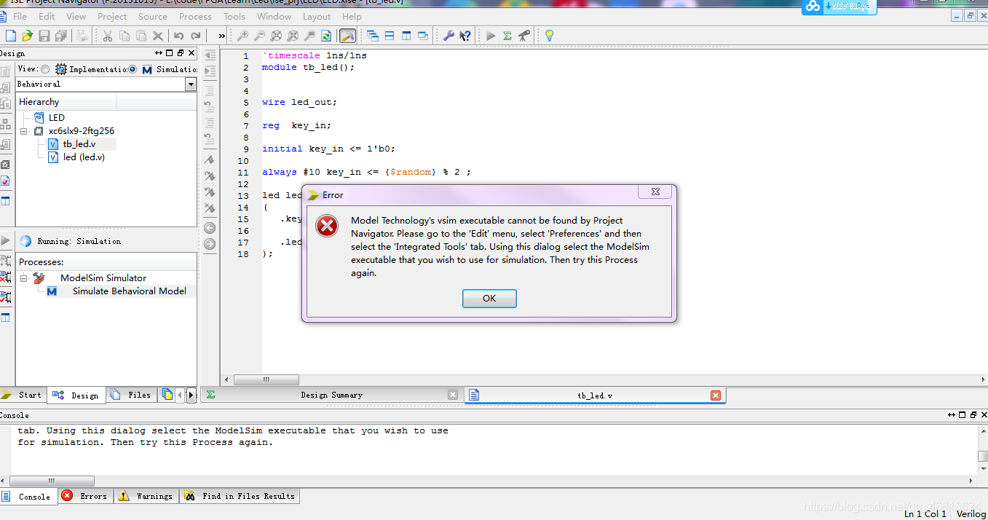Open the File menu
Image resolution: width=988 pixels, height=520 pixels.
[x=20, y=16]
